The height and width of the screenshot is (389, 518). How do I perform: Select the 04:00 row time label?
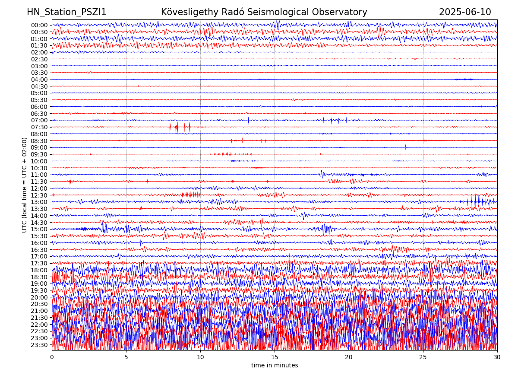tap(39, 80)
